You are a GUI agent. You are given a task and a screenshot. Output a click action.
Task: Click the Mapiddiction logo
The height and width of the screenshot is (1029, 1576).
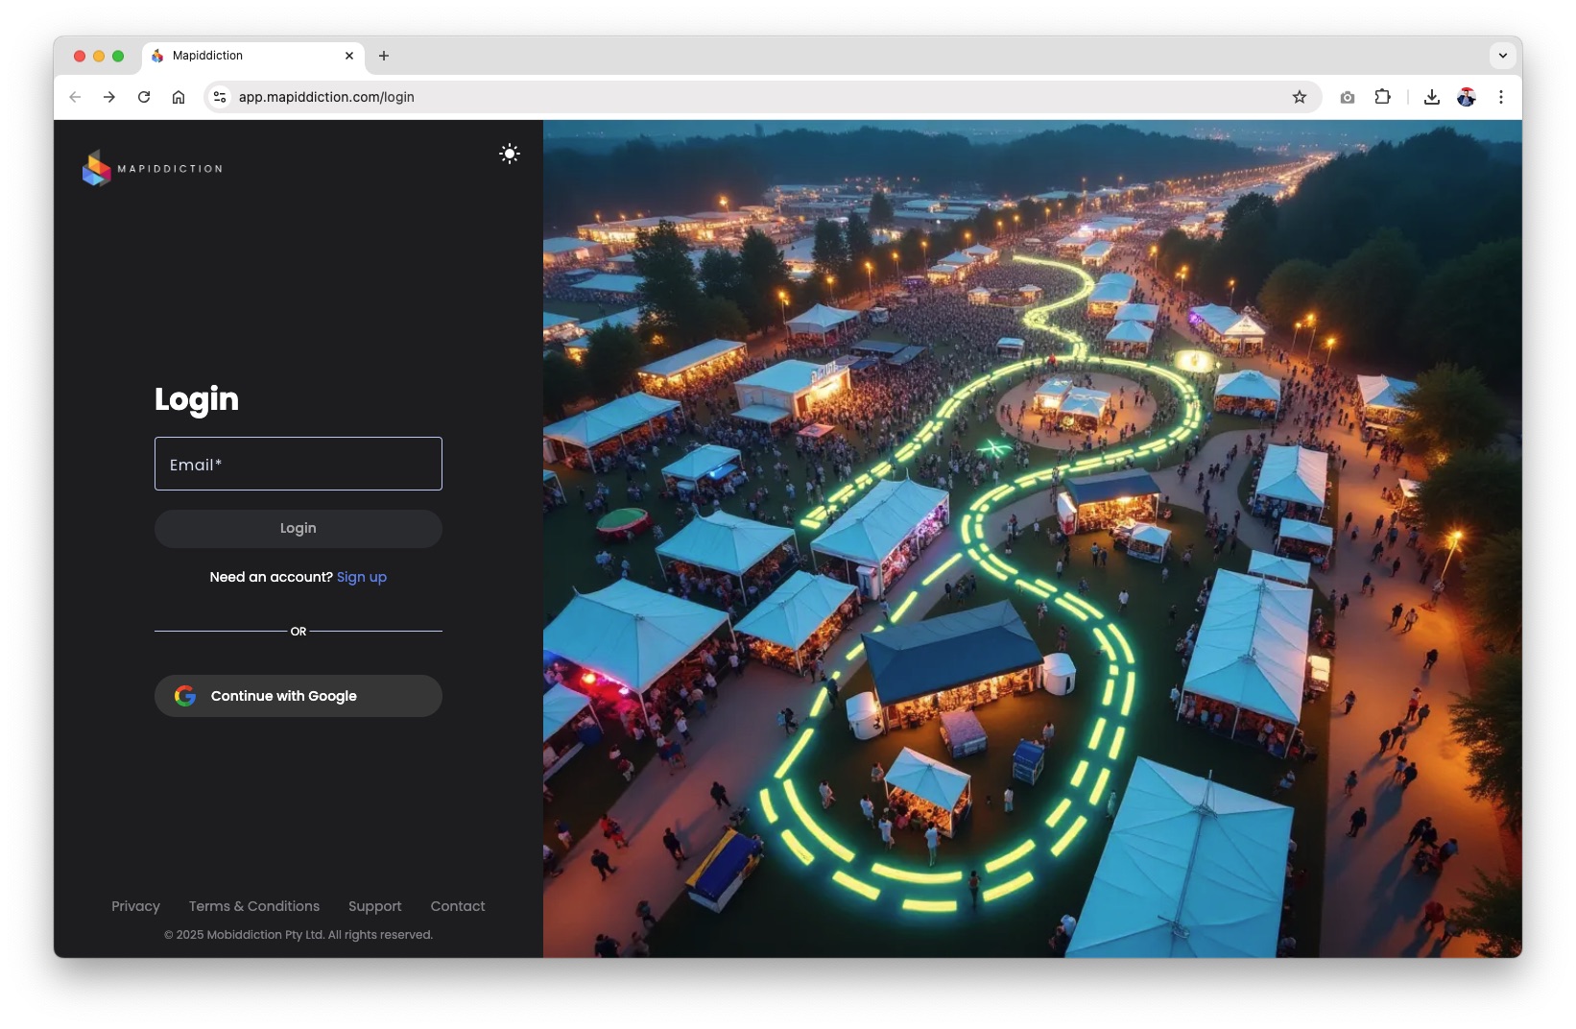[154, 169]
